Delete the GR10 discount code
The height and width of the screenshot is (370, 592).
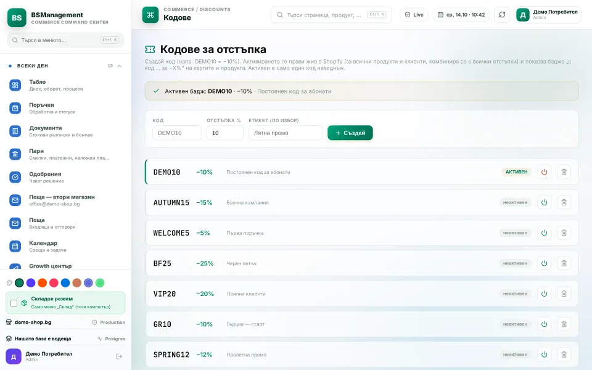[x=564, y=324]
